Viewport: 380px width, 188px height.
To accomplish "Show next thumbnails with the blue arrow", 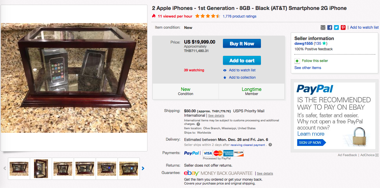I will point(143,168).
